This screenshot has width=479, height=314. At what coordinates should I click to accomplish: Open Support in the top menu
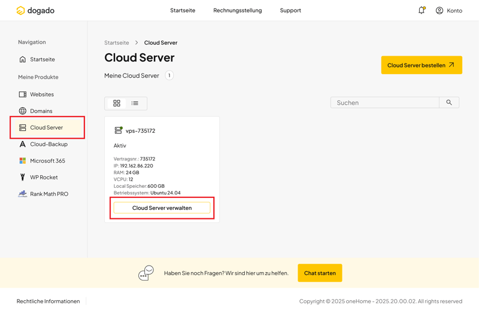click(290, 10)
